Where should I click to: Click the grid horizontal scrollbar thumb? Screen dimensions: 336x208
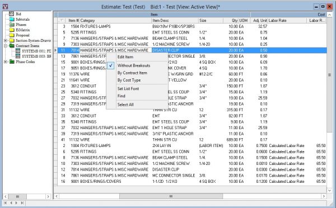click(x=171, y=196)
